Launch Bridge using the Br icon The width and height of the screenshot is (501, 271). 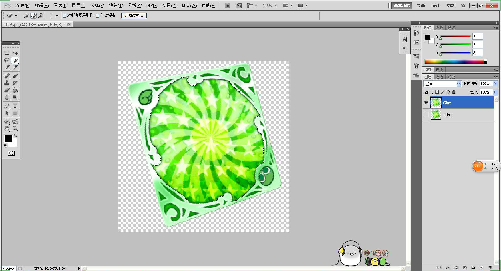pos(228,5)
